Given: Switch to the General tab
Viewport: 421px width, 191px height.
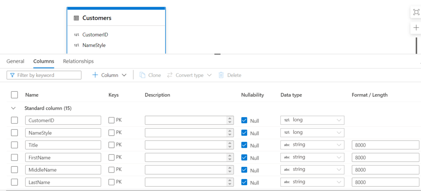Looking at the screenshot, I should pyautogui.click(x=15, y=61).
